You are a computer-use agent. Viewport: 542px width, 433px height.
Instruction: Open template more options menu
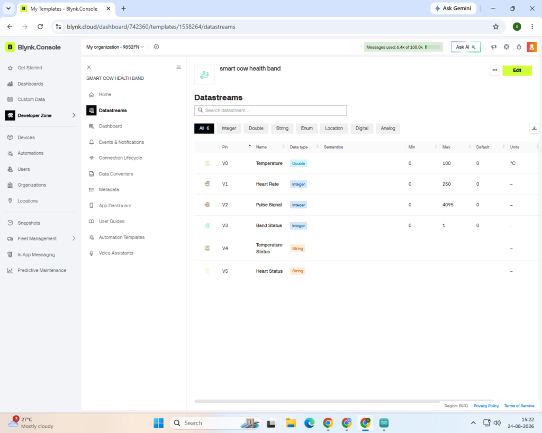click(495, 70)
